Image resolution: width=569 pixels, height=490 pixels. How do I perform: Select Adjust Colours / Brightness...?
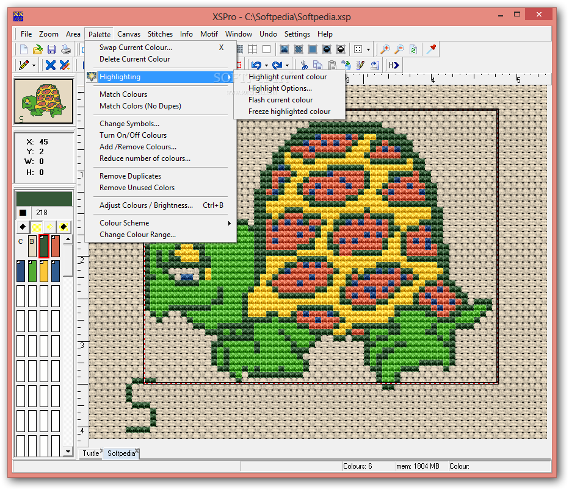[x=147, y=205]
